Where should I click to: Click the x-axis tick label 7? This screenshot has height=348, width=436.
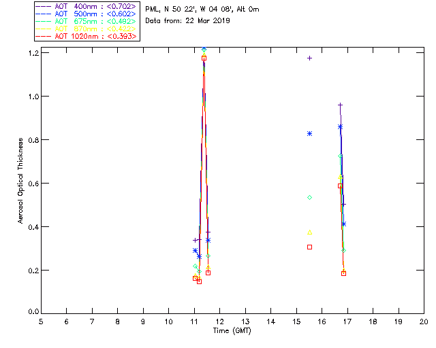click(x=92, y=321)
